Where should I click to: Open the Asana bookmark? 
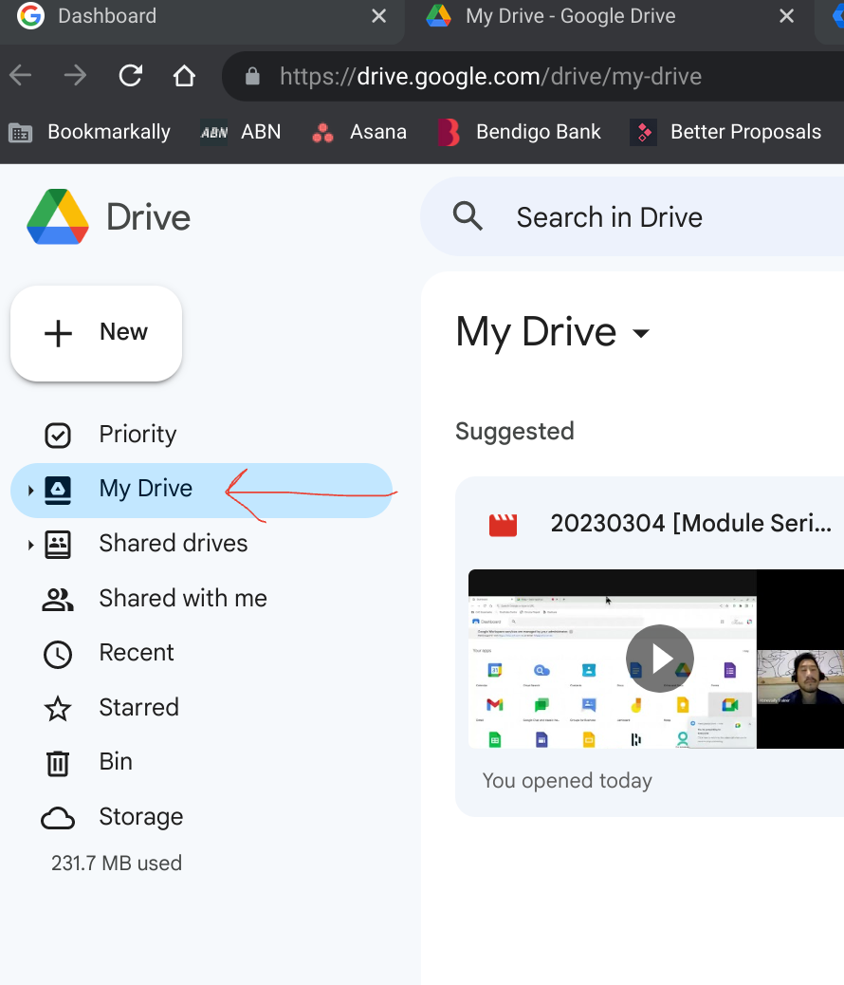coord(359,132)
